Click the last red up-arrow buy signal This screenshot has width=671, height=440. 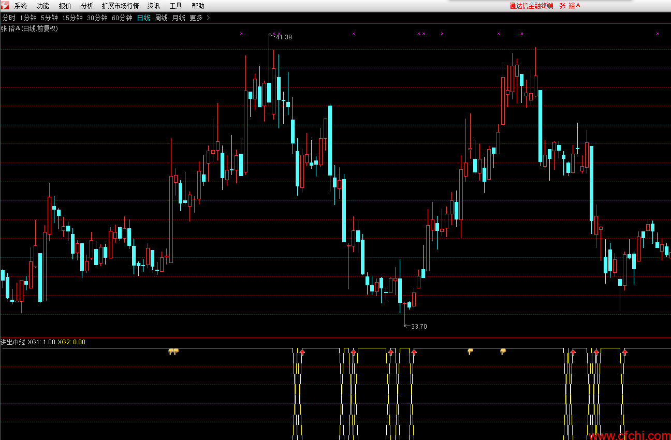625,352
